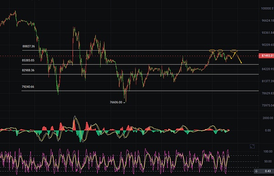Select the third yellow ellipse on projected top

click(234, 51)
